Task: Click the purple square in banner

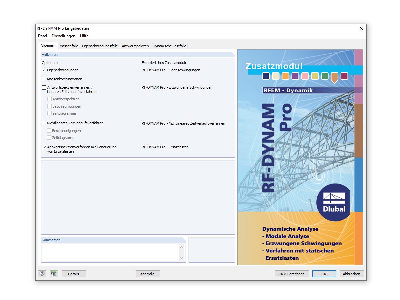Action: tap(295, 76)
